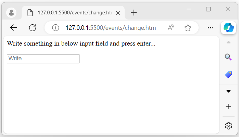Activate Read aloud icon

pyautogui.click(x=171, y=28)
